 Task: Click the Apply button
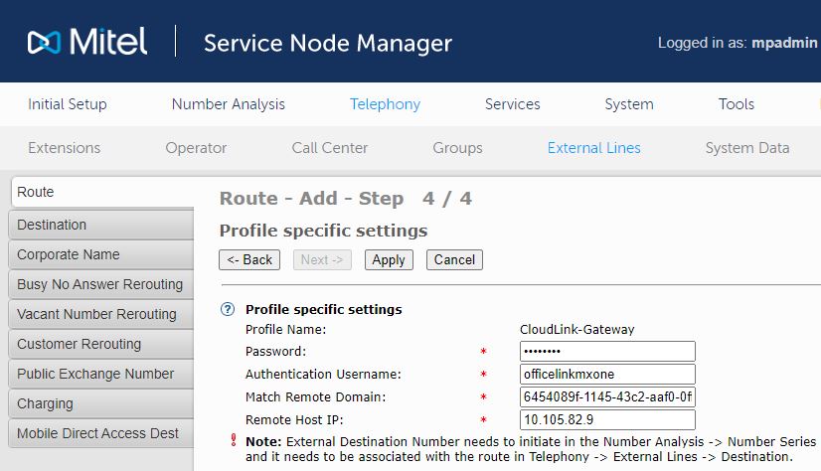coord(388,260)
